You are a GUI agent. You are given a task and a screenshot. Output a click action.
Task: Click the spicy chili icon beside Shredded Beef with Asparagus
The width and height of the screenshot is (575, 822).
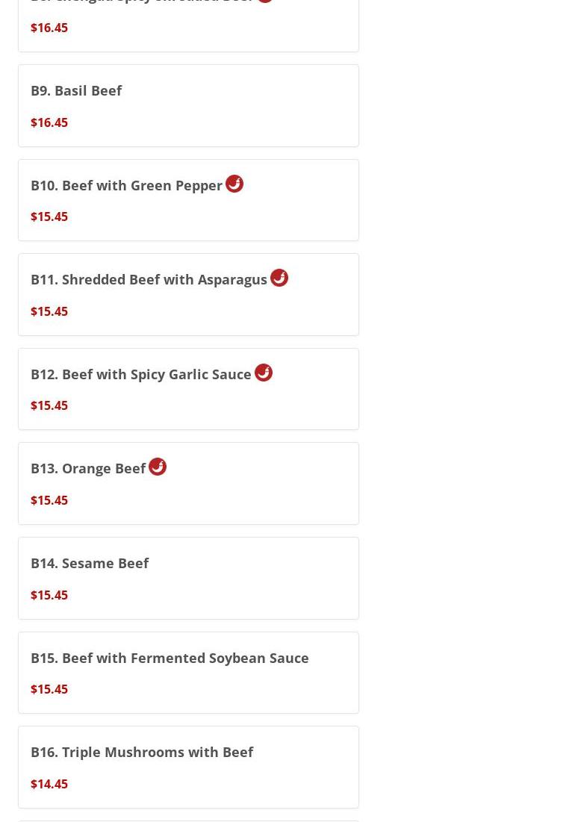[x=279, y=278]
